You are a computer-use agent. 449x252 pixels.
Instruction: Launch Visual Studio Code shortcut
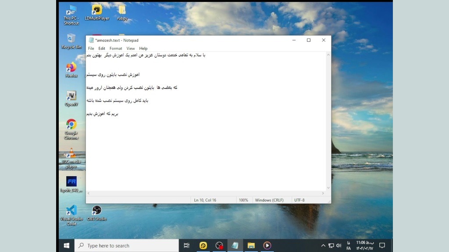[x=71, y=215]
